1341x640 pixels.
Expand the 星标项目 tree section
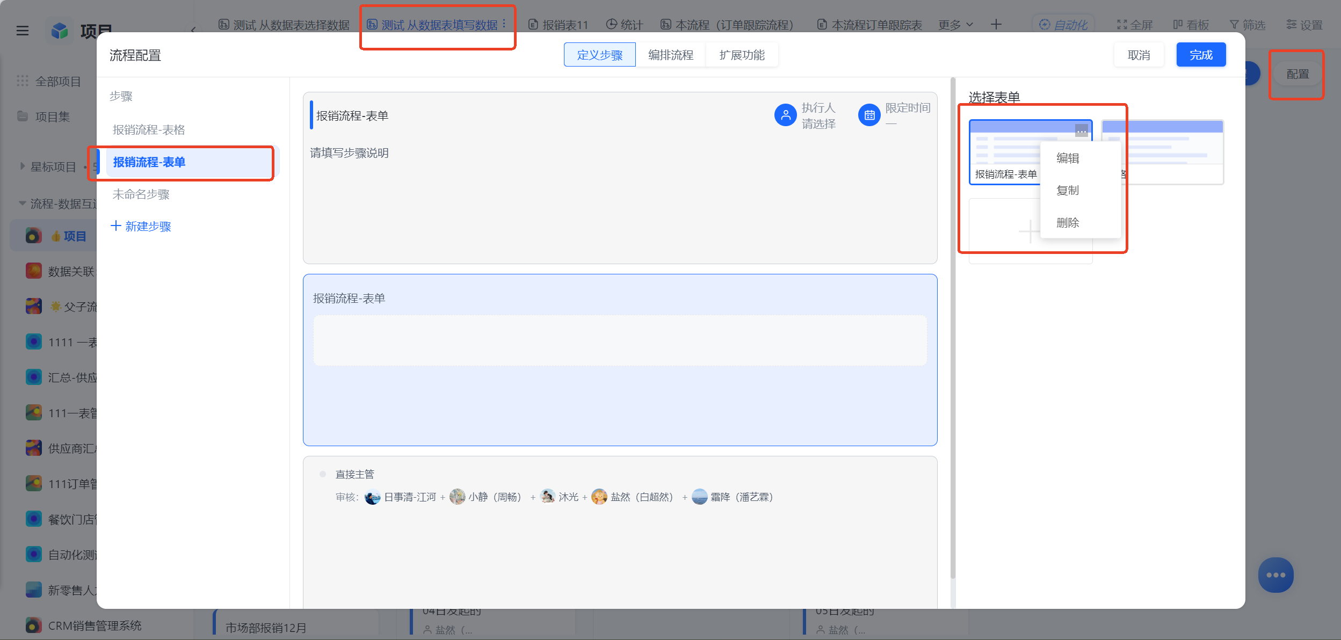pyautogui.click(x=23, y=166)
